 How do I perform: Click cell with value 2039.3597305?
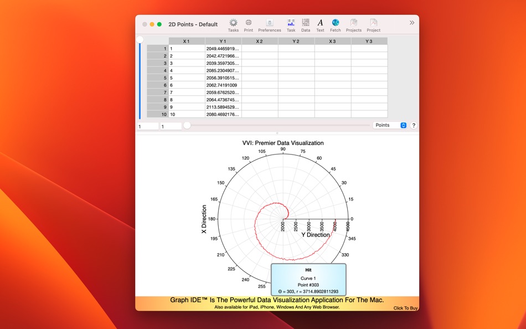[x=223, y=63]
